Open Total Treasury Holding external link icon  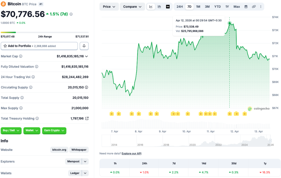[87, 118]
